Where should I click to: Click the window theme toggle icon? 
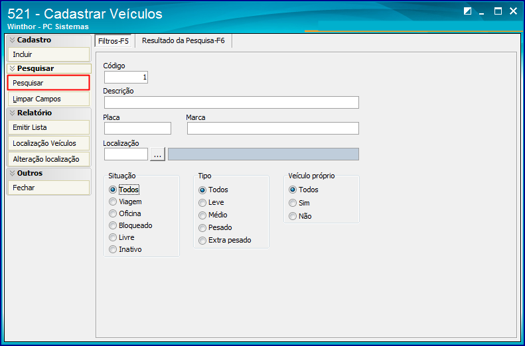point(467,11)
